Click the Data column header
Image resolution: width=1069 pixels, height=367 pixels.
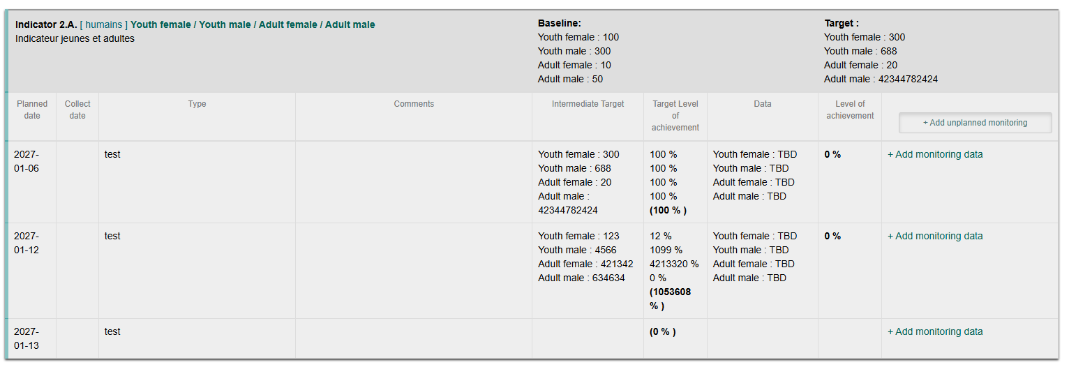(x=763, y=104)
